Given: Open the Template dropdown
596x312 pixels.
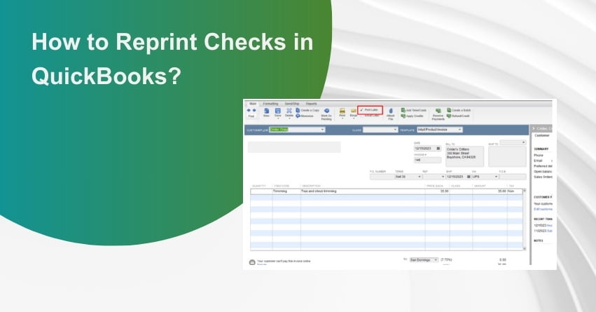Looking at the screenshot, I should click(459, 130).
